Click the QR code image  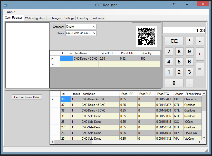coord(147,36)
